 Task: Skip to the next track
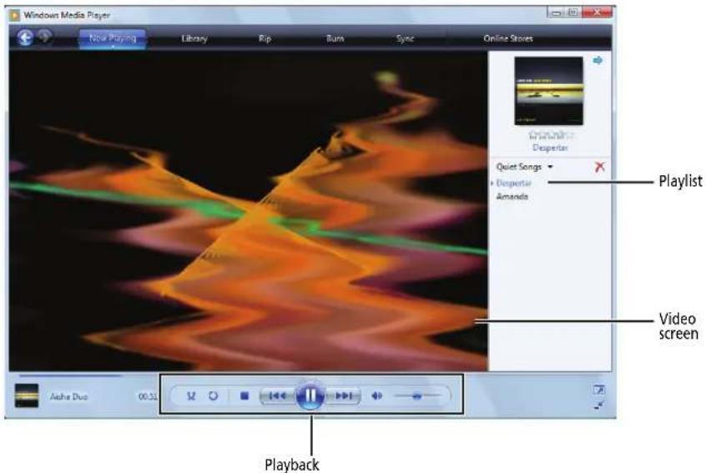343,396
